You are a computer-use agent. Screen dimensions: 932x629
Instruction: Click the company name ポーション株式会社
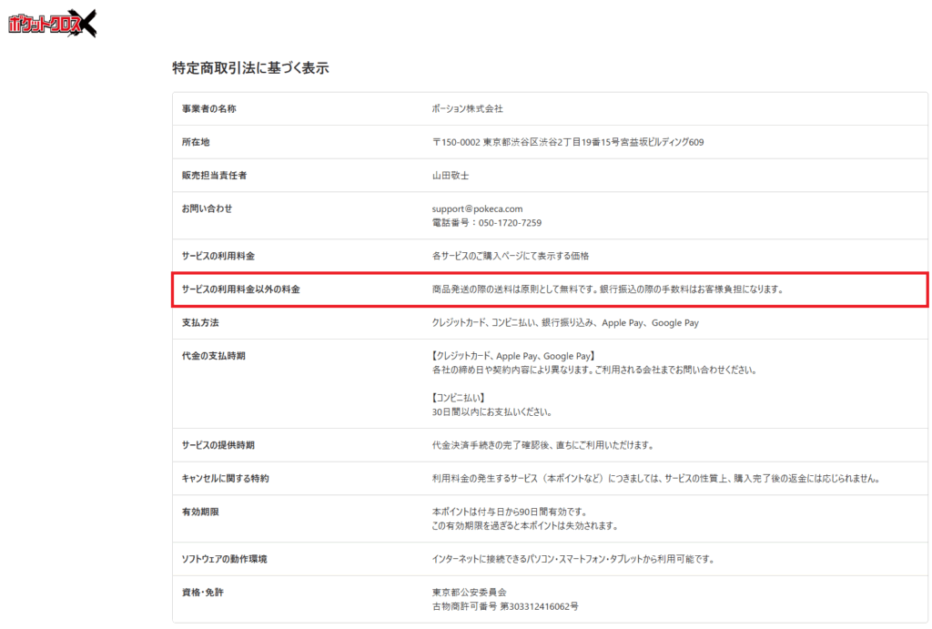pyautogui.click(x=467, y=108)
